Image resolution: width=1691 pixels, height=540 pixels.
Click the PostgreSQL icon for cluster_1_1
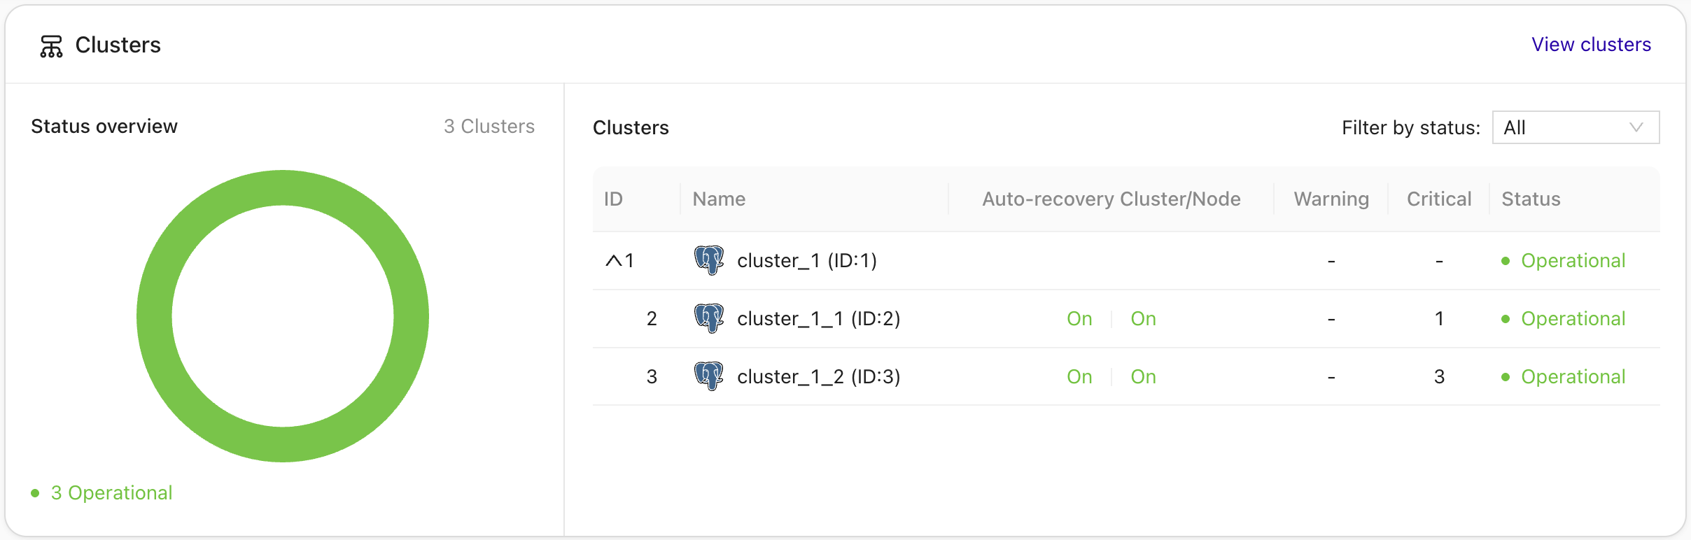[709, 318]
